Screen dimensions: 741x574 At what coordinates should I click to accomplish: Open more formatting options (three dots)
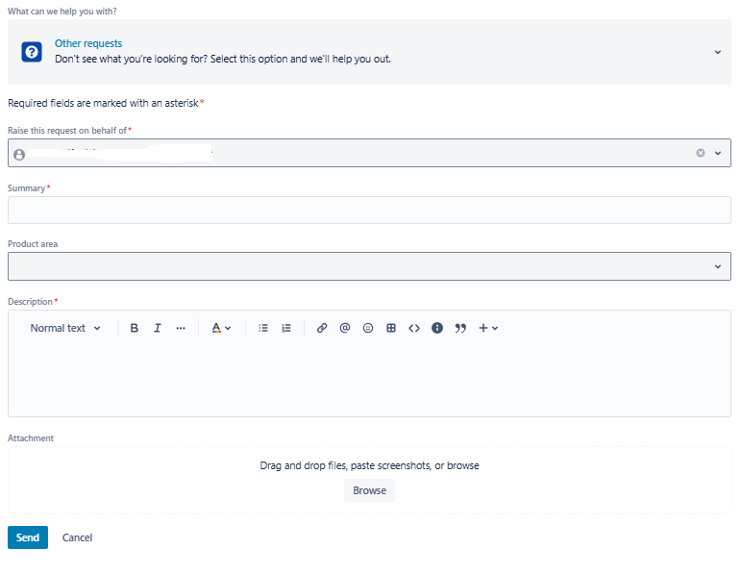click(x=181, y=328)
